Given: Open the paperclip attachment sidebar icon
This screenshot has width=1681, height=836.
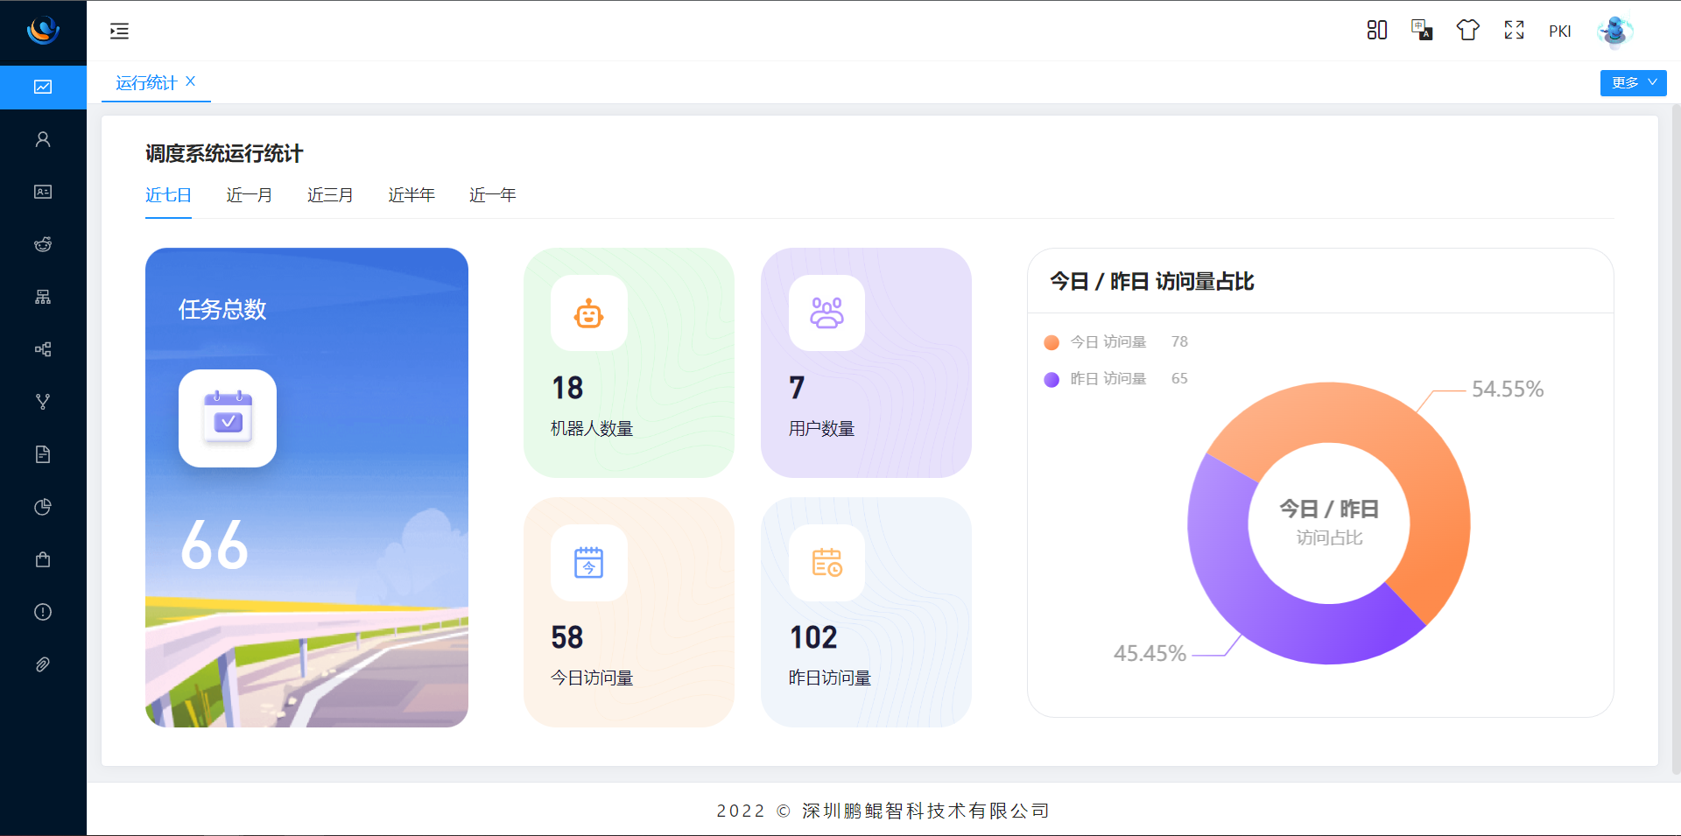Looking at the screenshot, I should click(x=43, y=664).
